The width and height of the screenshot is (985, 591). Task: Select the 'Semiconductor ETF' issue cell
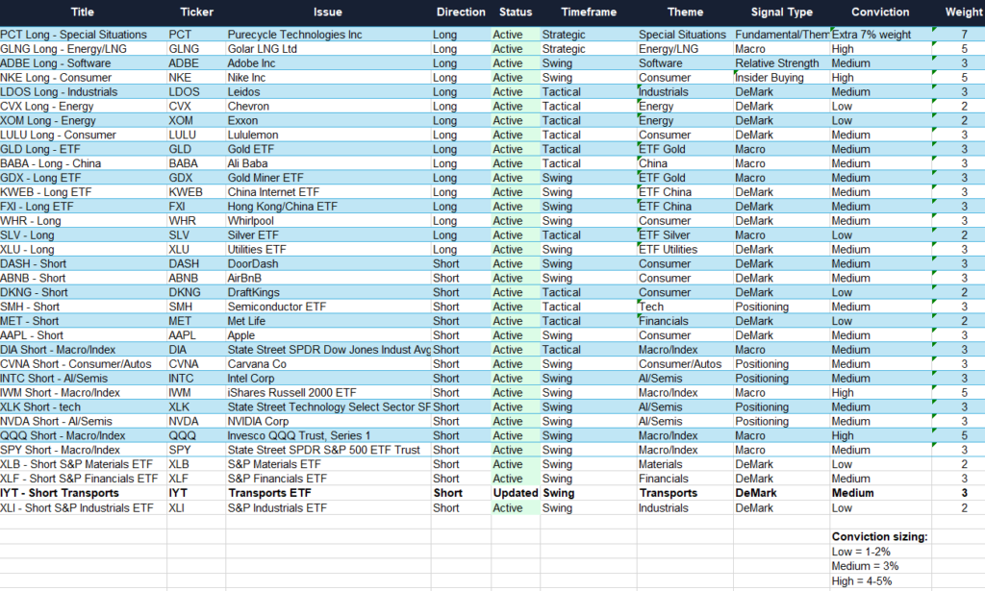tap(328, 307)
